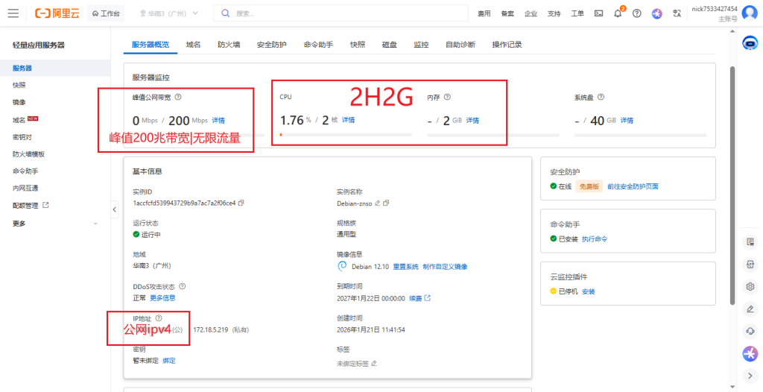
Task: Collapse the left sidebar with the arrow handle
Action: click(x=115, y=210)
